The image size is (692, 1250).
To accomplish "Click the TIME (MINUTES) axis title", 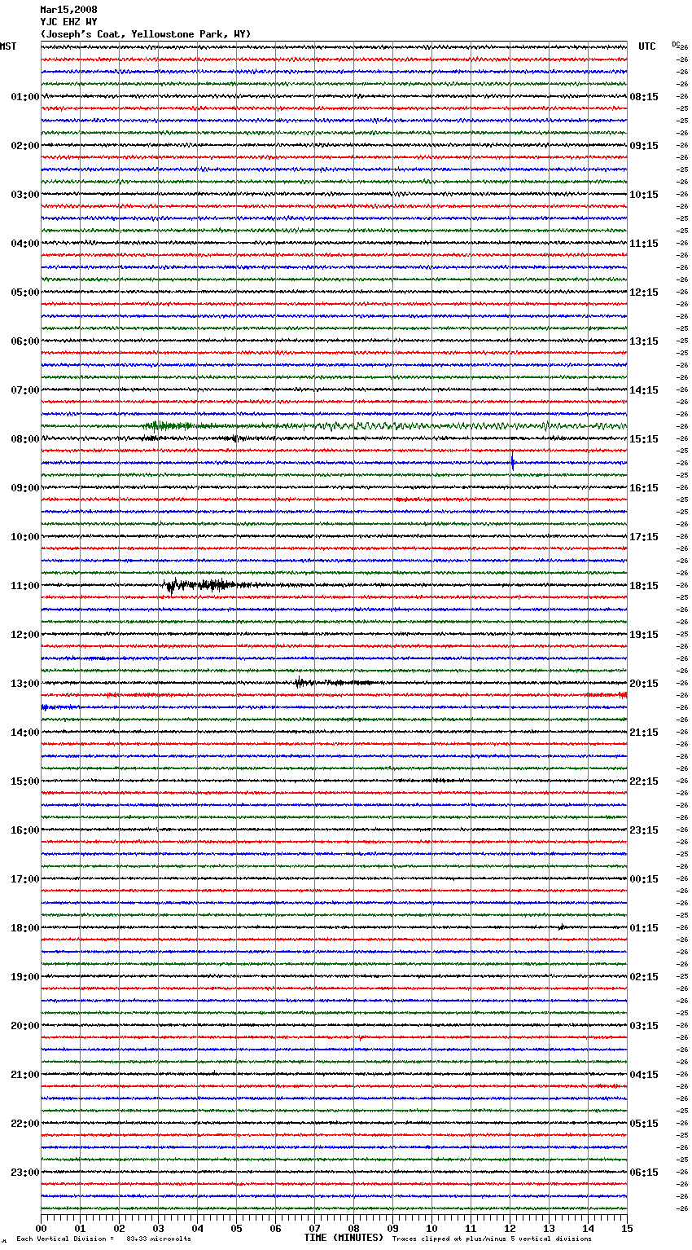I will (344, 1238).
